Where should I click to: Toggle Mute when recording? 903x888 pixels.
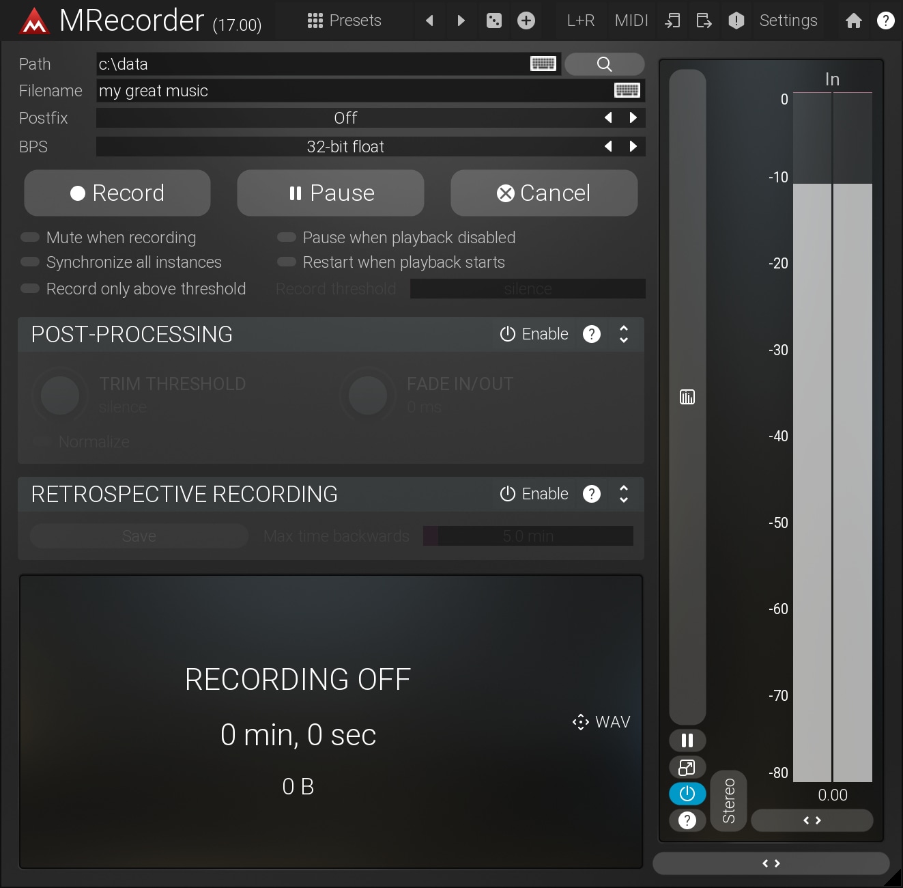coord(30,238)
